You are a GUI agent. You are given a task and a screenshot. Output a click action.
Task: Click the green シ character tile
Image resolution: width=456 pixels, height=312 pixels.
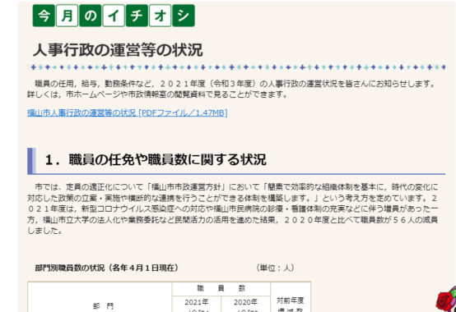coord(184,16)
